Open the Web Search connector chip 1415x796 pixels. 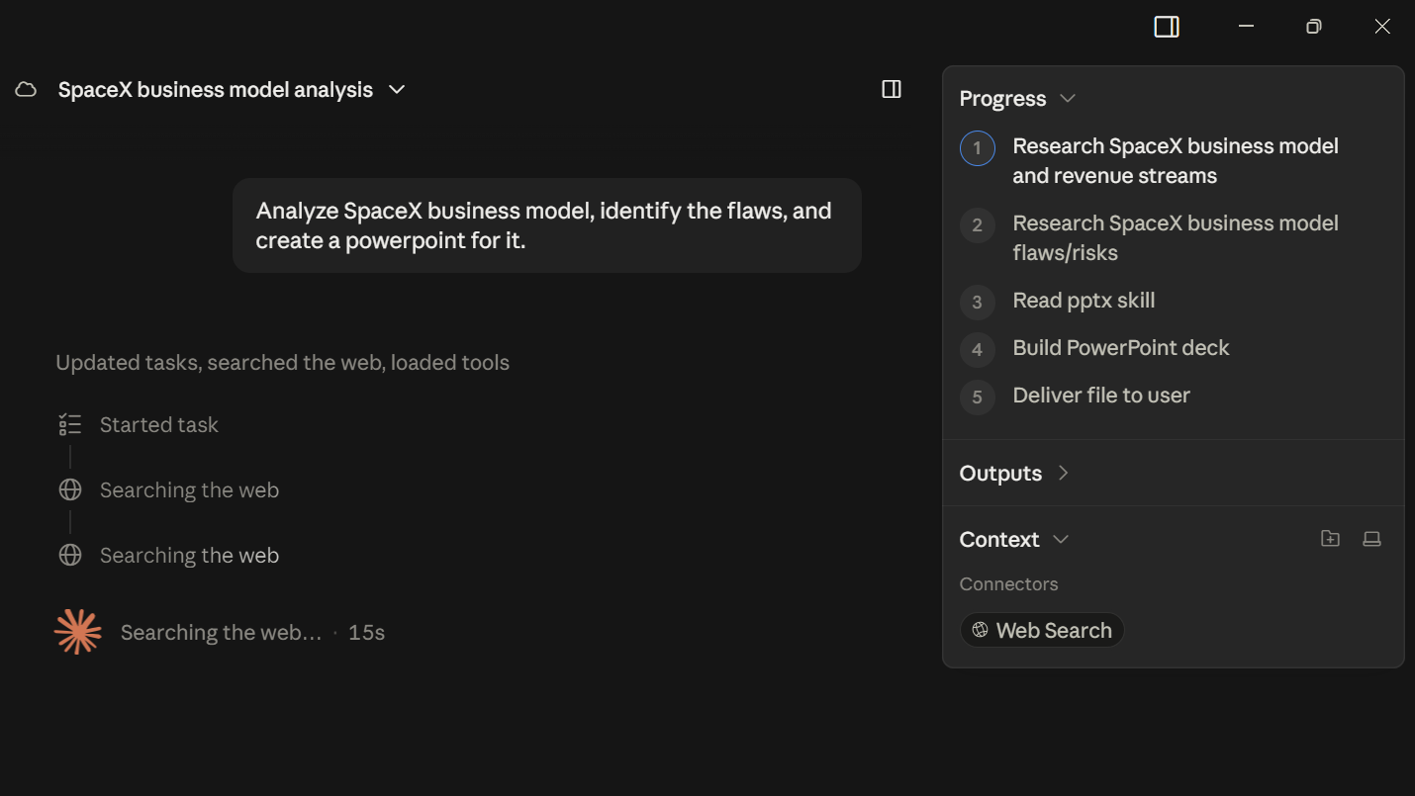point(1042,631)
